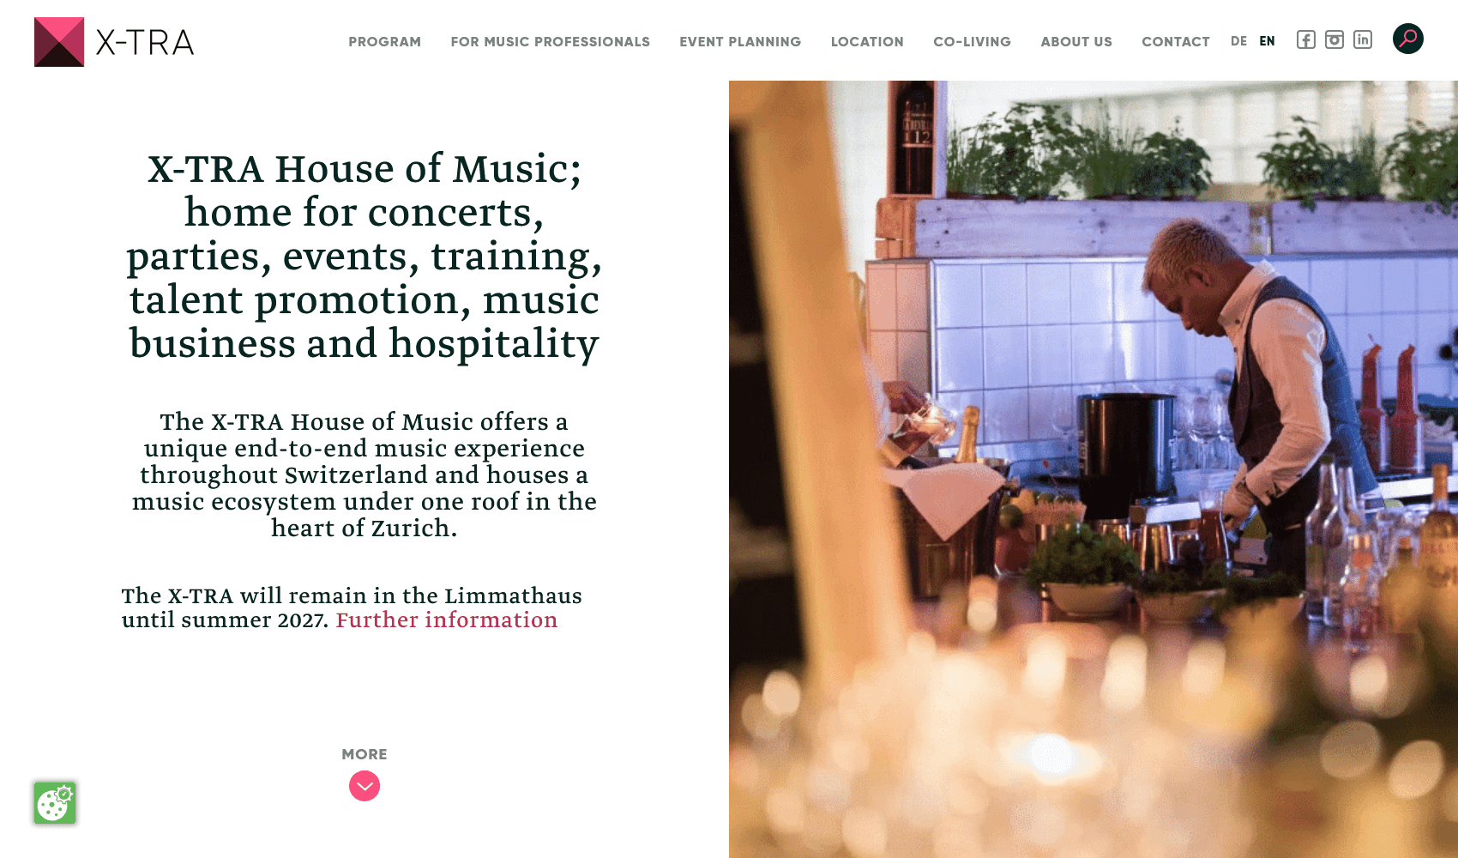
Task: Open FOR MUSIC PROFESSIONALS menu
Action: pos(550,42)
